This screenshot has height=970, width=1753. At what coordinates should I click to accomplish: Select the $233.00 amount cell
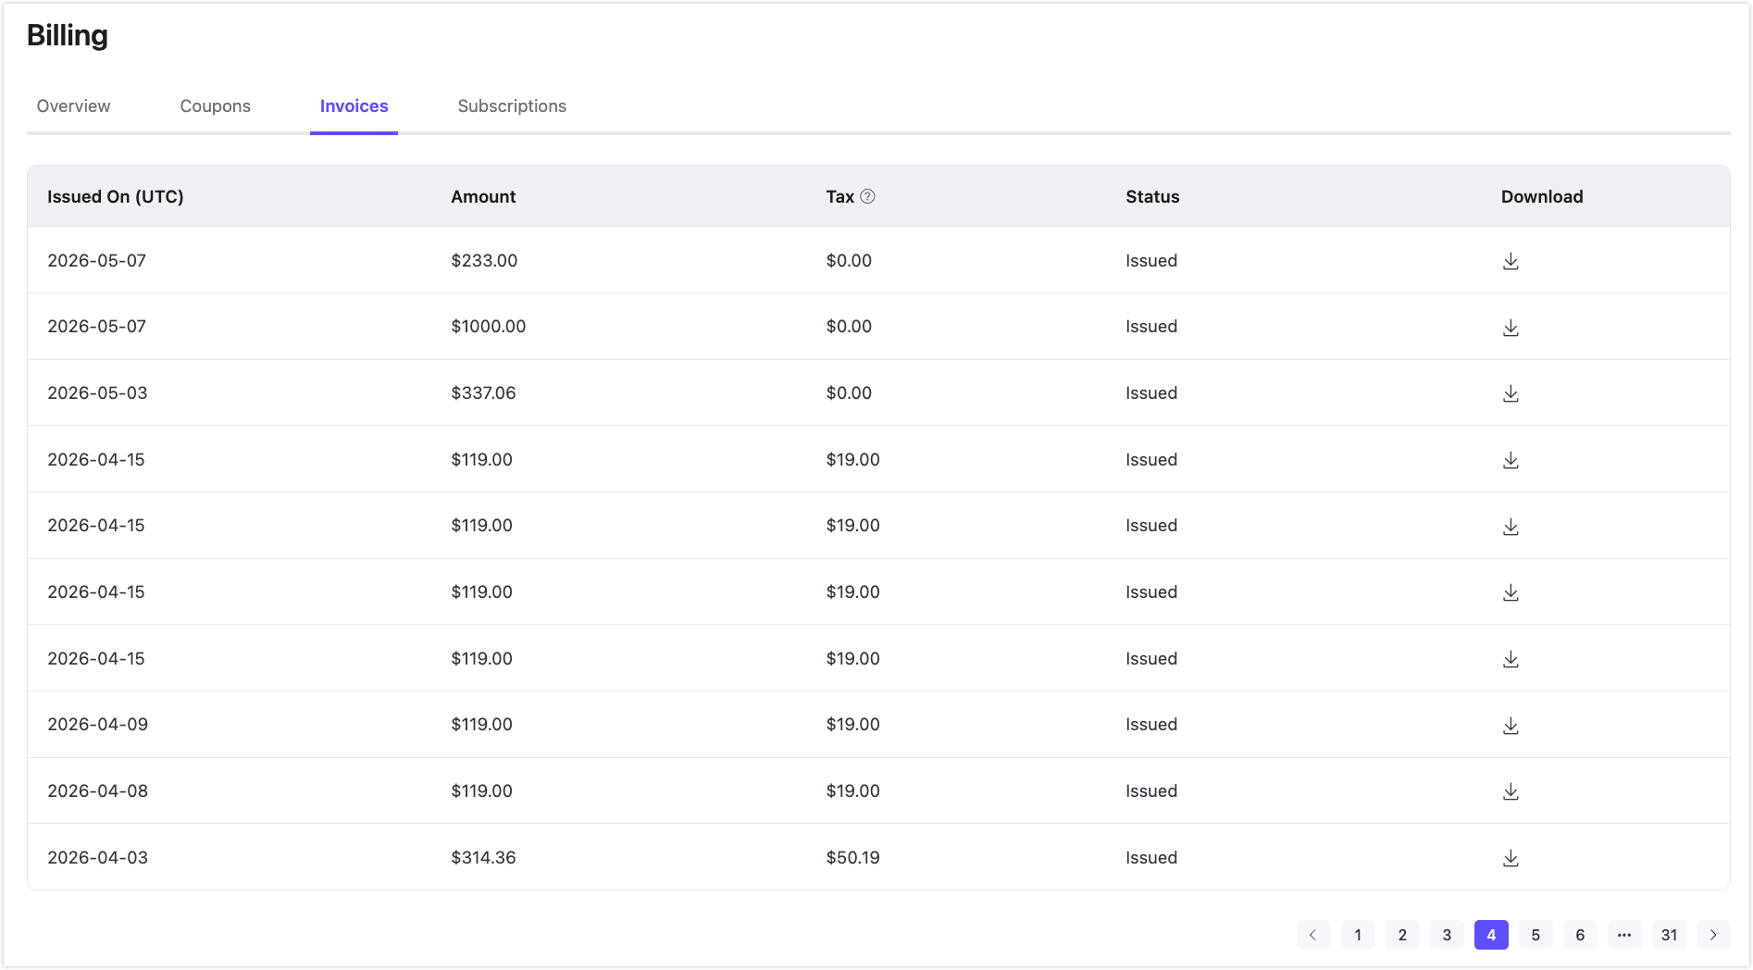pos(484,261)
